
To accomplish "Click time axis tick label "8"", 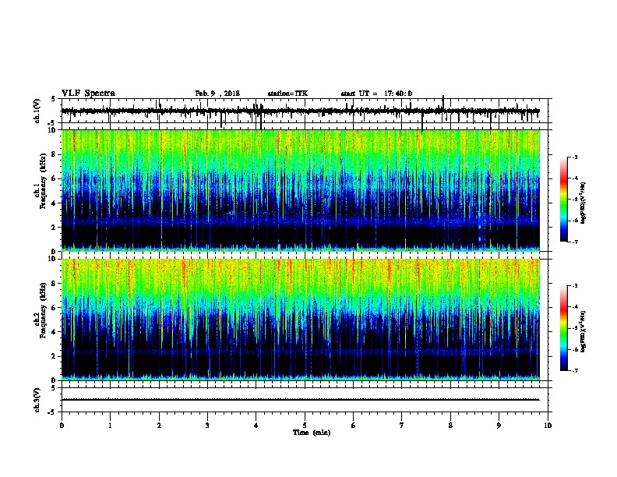I will pos(450,426).
